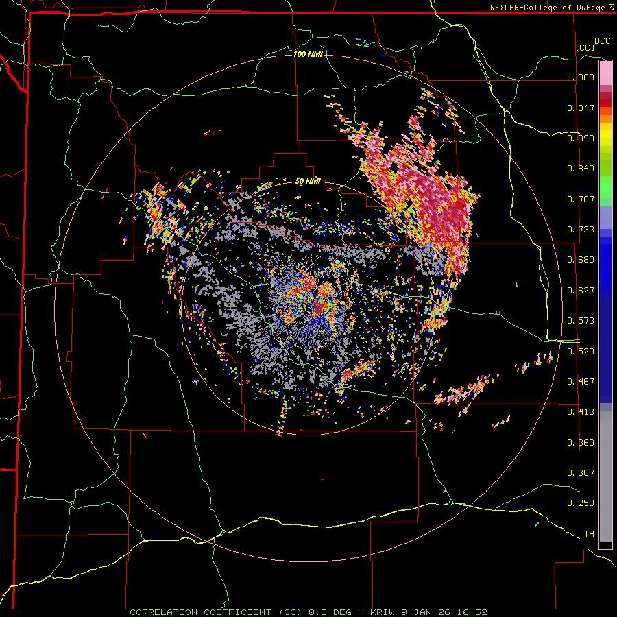
Task: Click the 0.787 scale value
Action: point(581,199)
